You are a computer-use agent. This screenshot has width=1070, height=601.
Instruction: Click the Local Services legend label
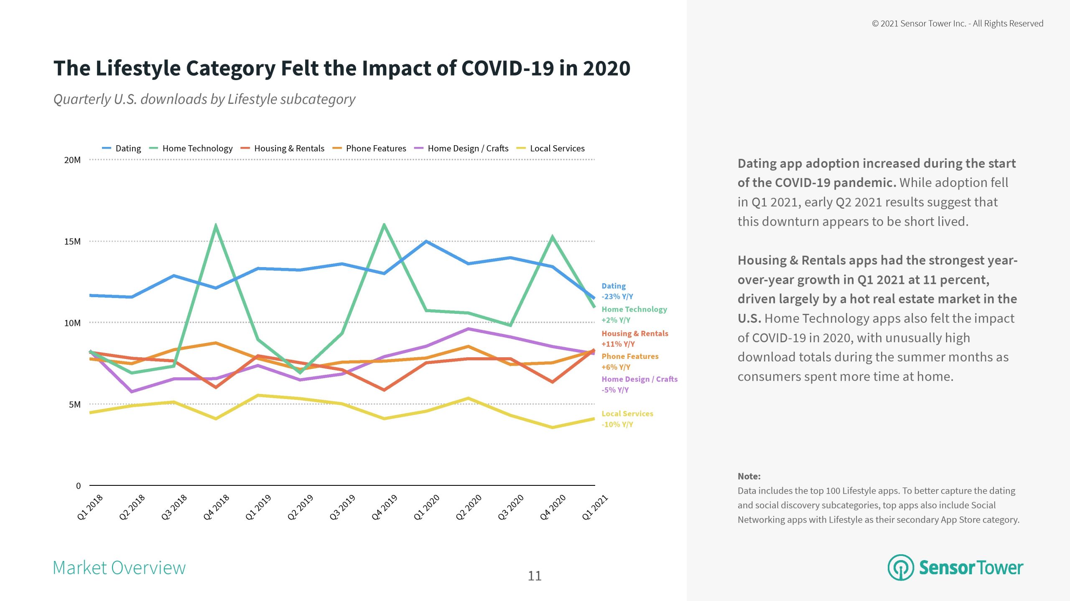tap(557, 148)
